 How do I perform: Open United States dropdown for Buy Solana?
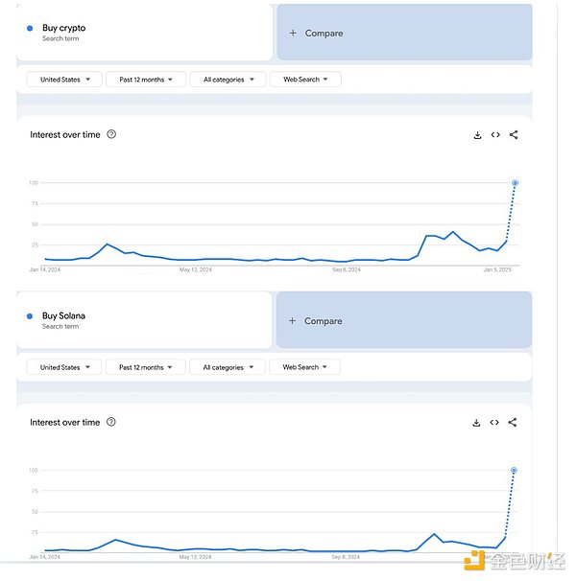click(x=63, y=367)
